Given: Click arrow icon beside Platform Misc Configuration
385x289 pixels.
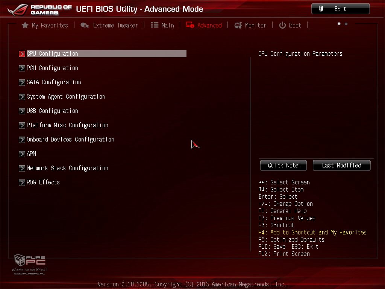Looking at the screenshot, I should click(22, 125).
